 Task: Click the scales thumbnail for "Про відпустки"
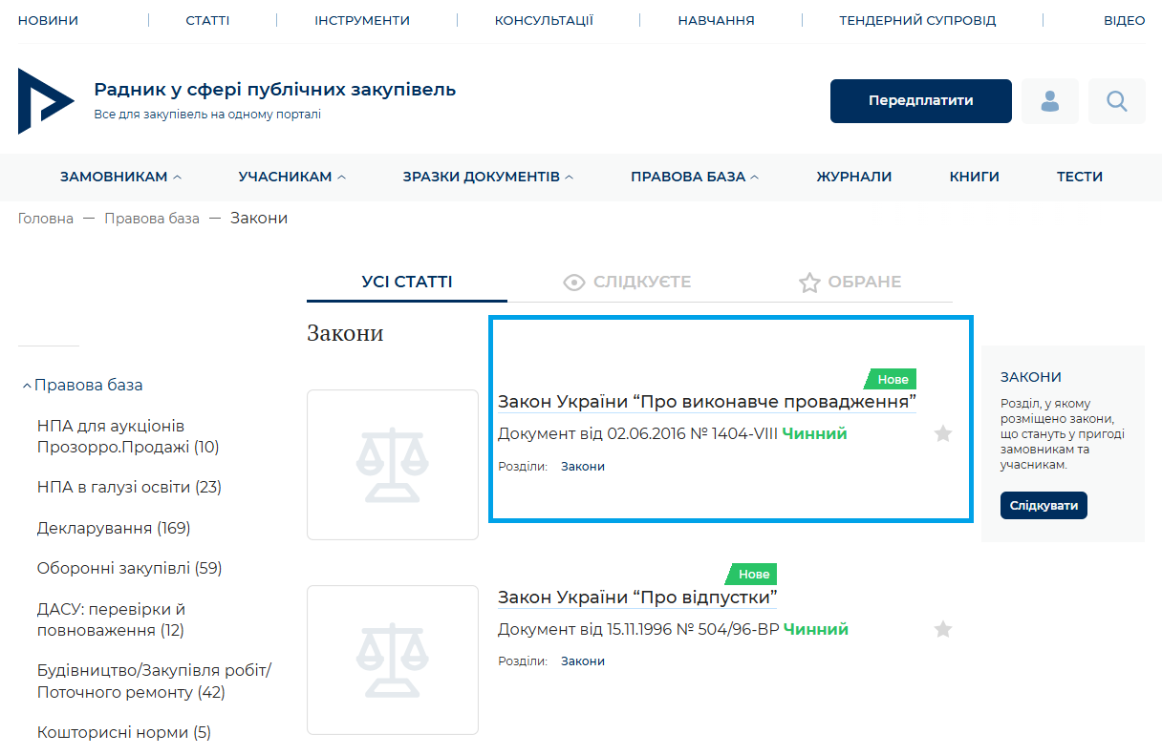tap(392, 660)
